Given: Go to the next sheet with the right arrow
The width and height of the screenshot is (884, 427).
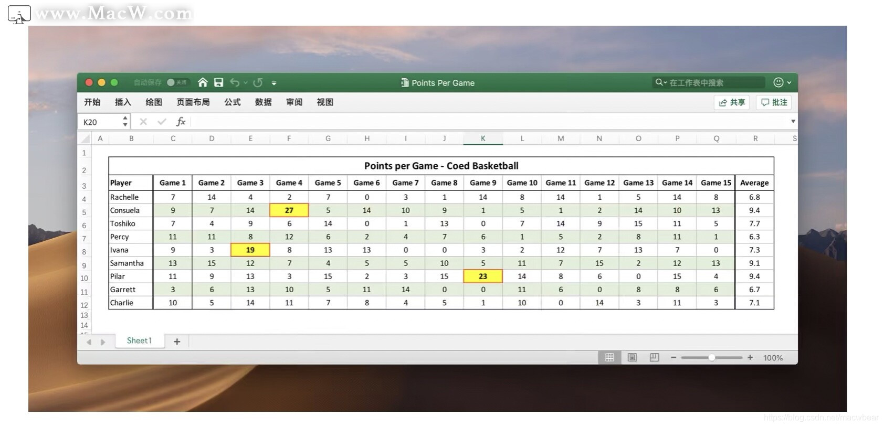Looking at the screenshot, I should coord(103,342).
